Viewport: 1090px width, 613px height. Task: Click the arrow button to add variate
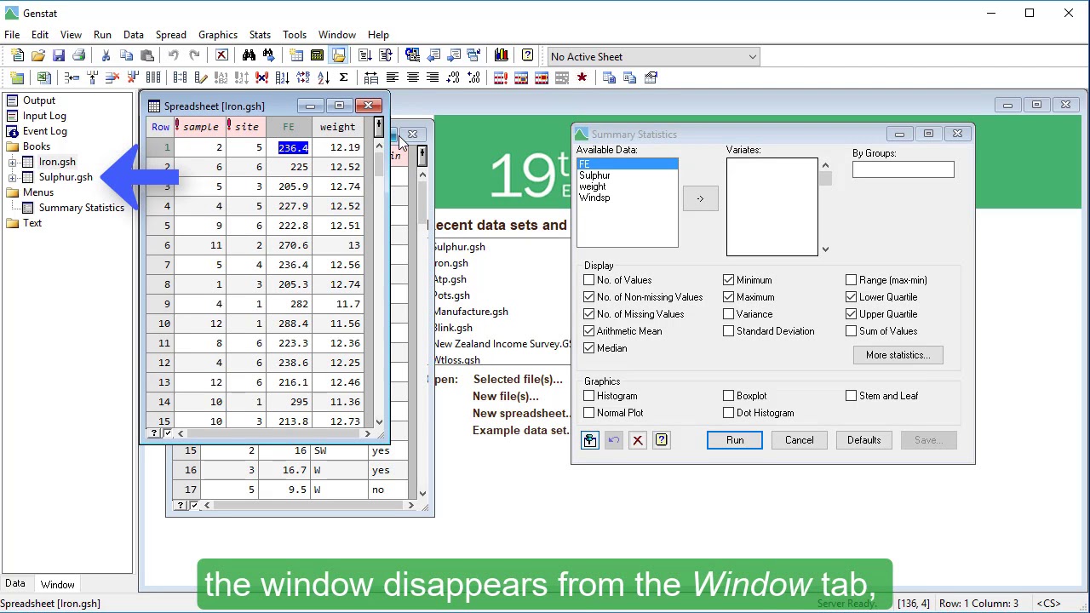coord(700,198)
